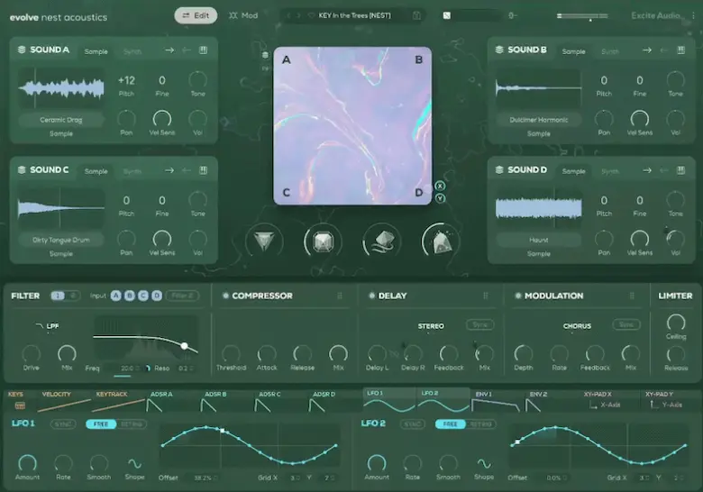The image size is (703, 492).
Task: Click the Delay reorder handle
Action: point(486,296)
